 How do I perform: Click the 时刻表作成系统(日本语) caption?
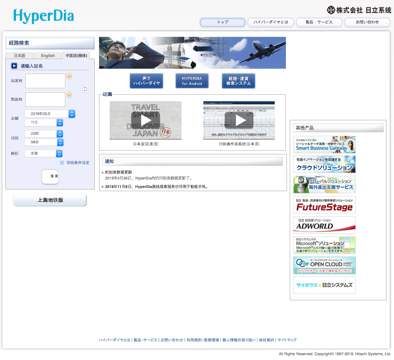[239, 144]
